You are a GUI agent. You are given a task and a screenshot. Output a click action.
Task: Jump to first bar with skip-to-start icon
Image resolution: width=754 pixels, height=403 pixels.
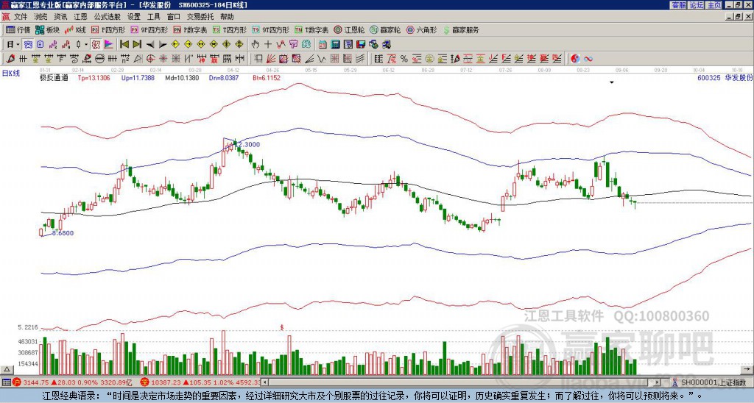tap(124, 44)
